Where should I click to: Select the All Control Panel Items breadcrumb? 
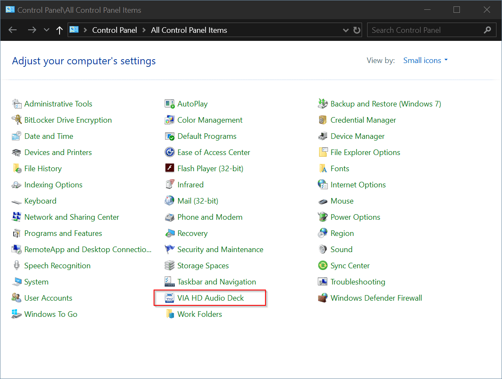click(189, 30)
